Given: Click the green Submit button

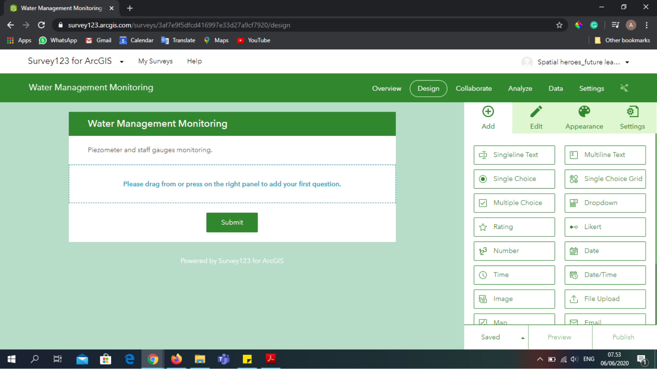Looking at the screenshot, I should [x=232, y=222].
